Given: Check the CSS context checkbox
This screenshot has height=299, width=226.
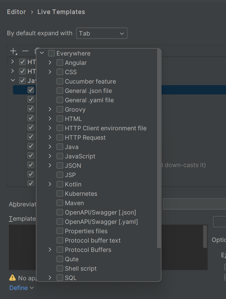Looking at the screenshot, I should click(60, 72).
